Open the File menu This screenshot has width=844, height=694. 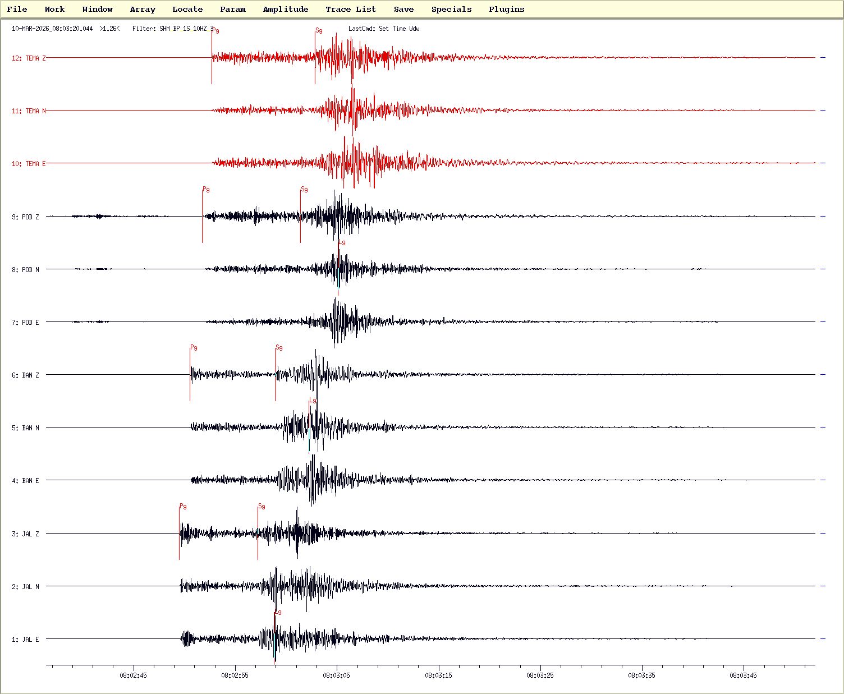(x=17, y=9)
